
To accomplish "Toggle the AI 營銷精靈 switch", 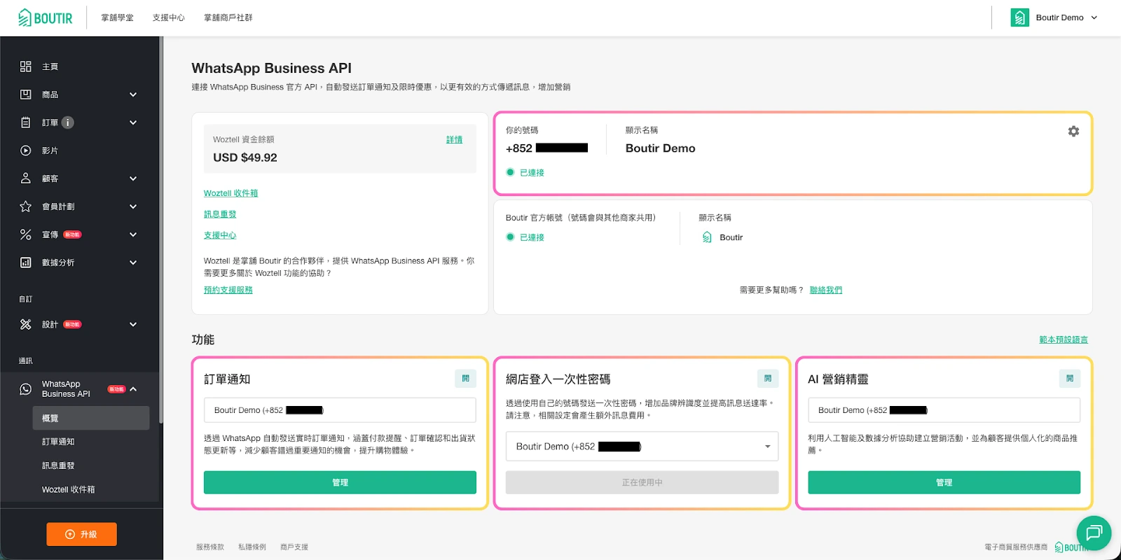I will (x=1070, y=379).
